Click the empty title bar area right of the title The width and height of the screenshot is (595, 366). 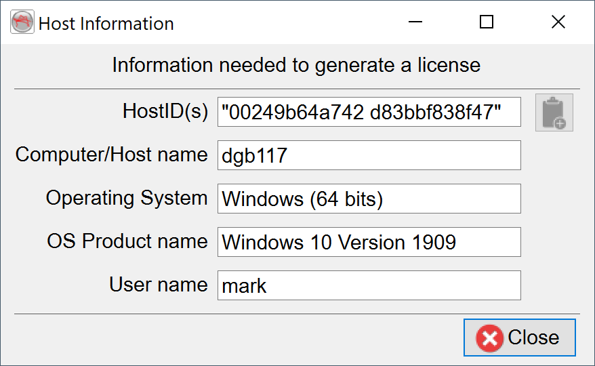pyautogui.click(x=285, y=23)
